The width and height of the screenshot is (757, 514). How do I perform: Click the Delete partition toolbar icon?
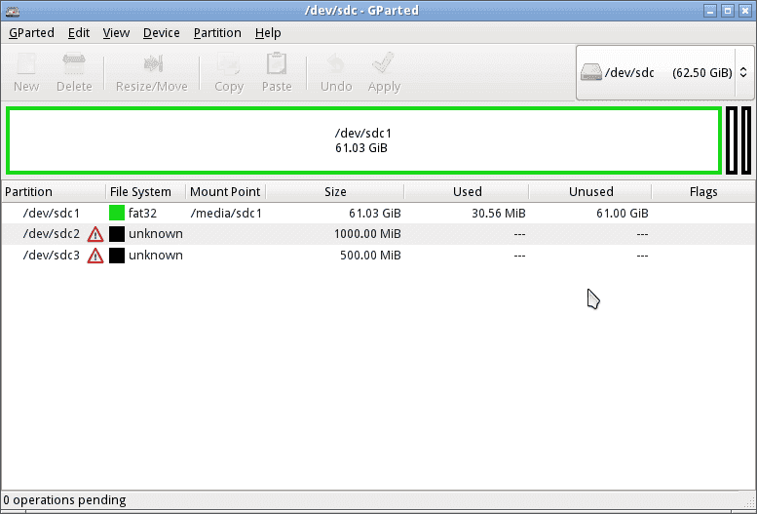74,63
